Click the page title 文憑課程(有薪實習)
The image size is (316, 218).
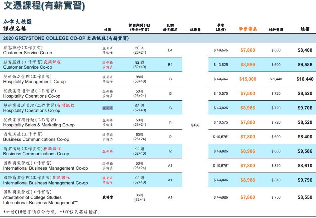click(x=44, y=5)
